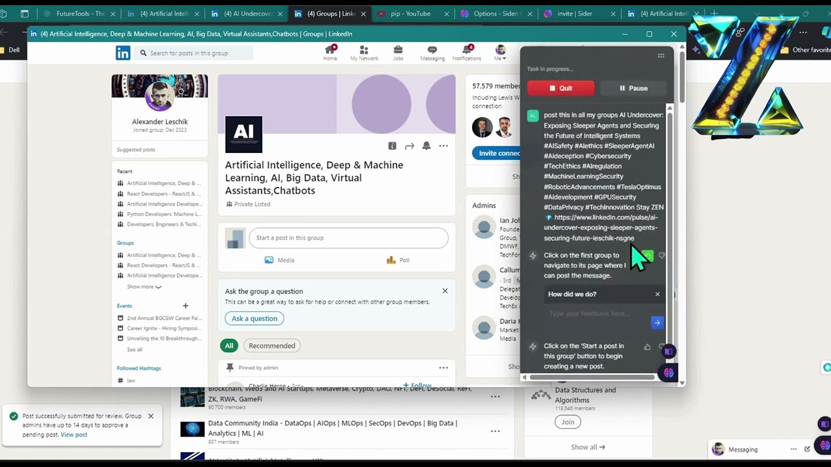831x467 pixels.
Task: Open options for Data Community India group
Action: 495,431
